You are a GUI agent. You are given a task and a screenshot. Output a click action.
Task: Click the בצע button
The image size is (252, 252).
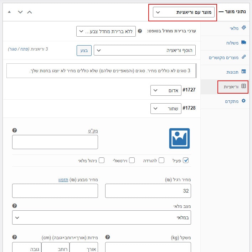(x=84, y=51)
